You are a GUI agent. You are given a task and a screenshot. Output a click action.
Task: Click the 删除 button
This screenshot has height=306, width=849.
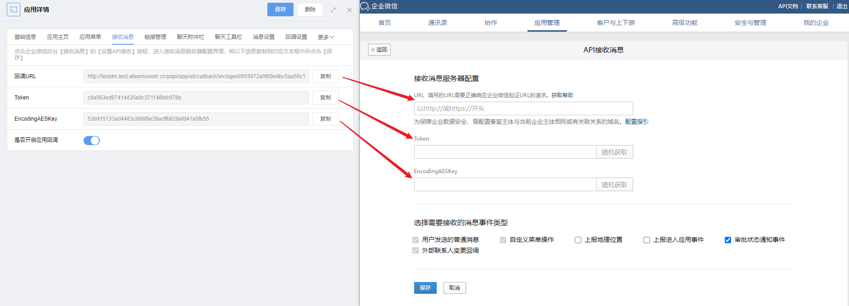(310, 9)
